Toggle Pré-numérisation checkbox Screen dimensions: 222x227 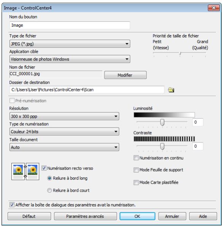click(x=12, y=101)
